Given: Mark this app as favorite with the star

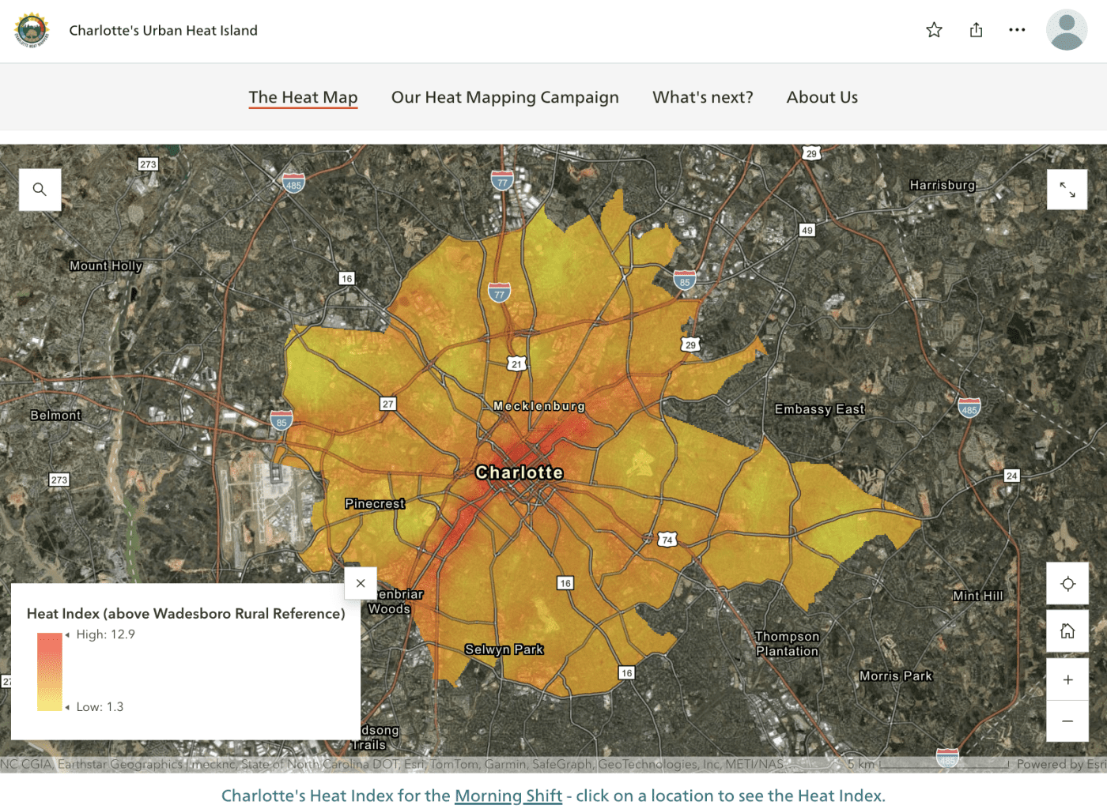Looking at the screenshot, I should [x=934, y=29].
